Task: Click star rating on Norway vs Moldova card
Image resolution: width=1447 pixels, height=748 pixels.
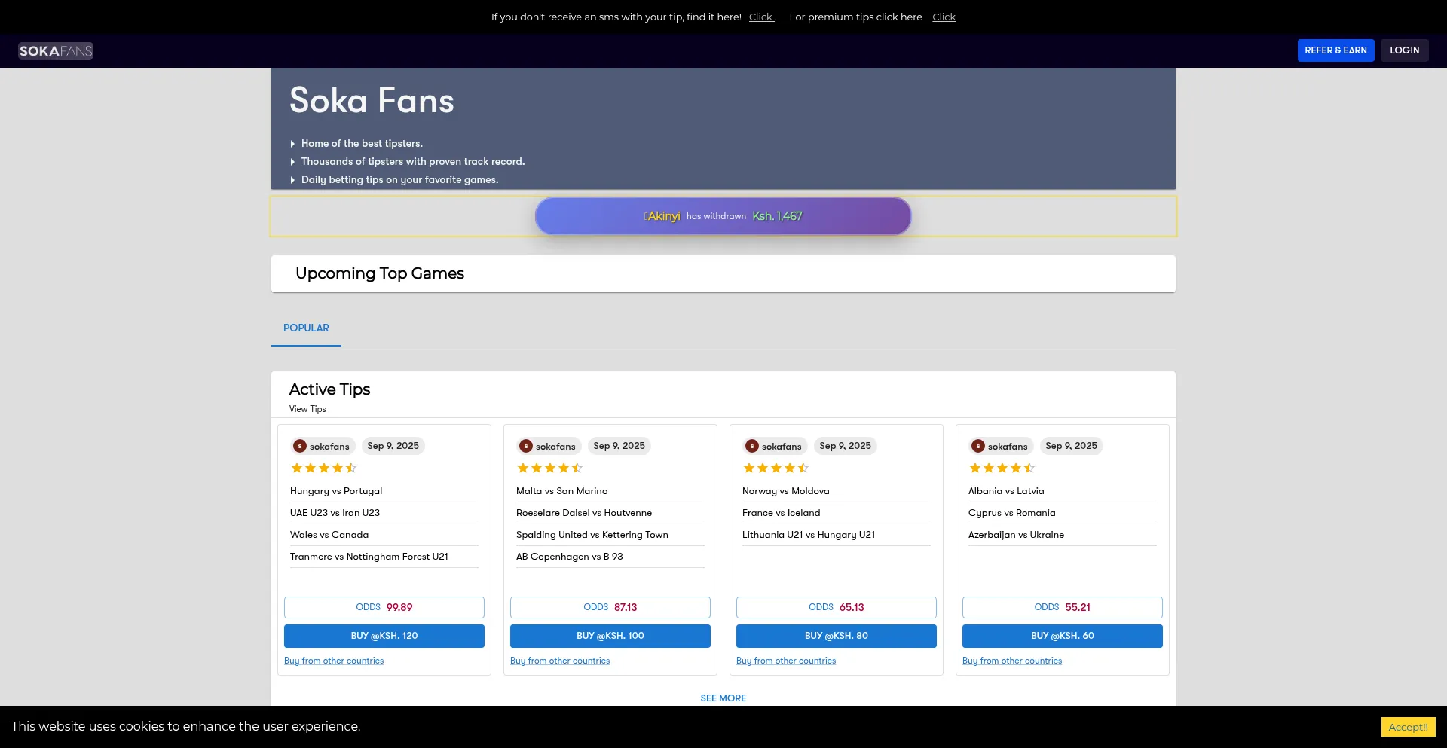Action: pos(776,468)
